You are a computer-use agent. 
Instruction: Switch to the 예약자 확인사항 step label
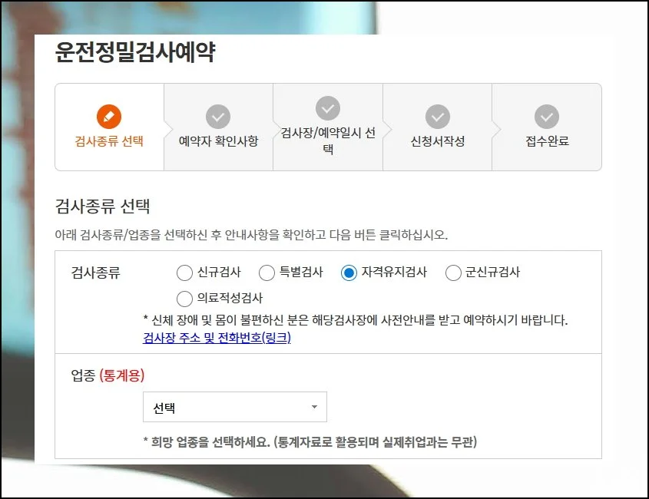218,141
